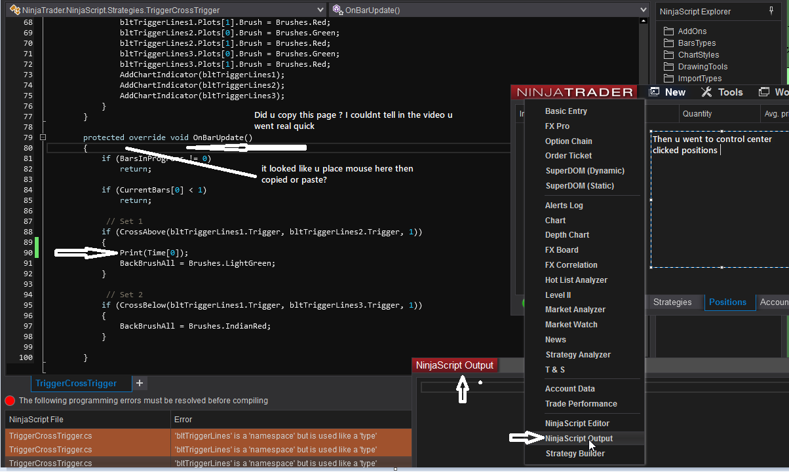Screen dimensions: 789x472
Task: Open Hot List Analyzer from menu
Action: coord(576,280)
